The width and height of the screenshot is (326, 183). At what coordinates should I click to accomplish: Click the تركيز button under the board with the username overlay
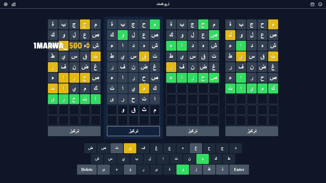tap(74, 131)
